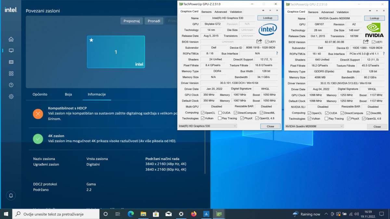
Task: Toggle OpenCL checkbox in Intel GPU-Z window
Action: coord(202,113)
